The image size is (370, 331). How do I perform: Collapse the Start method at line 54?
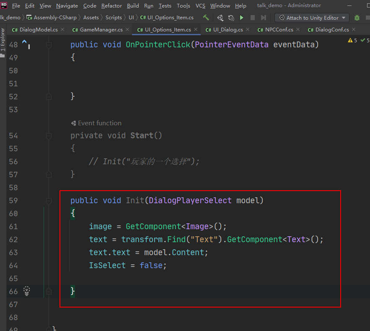[49, 136]
